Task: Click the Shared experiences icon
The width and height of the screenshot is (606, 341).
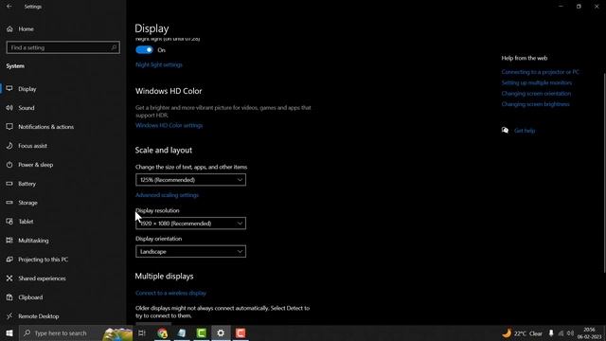Action: [x=9, y=278]
